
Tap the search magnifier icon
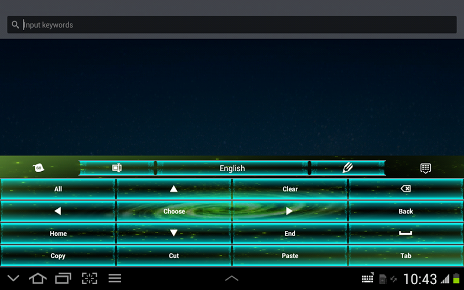click(x=15, y=24)
